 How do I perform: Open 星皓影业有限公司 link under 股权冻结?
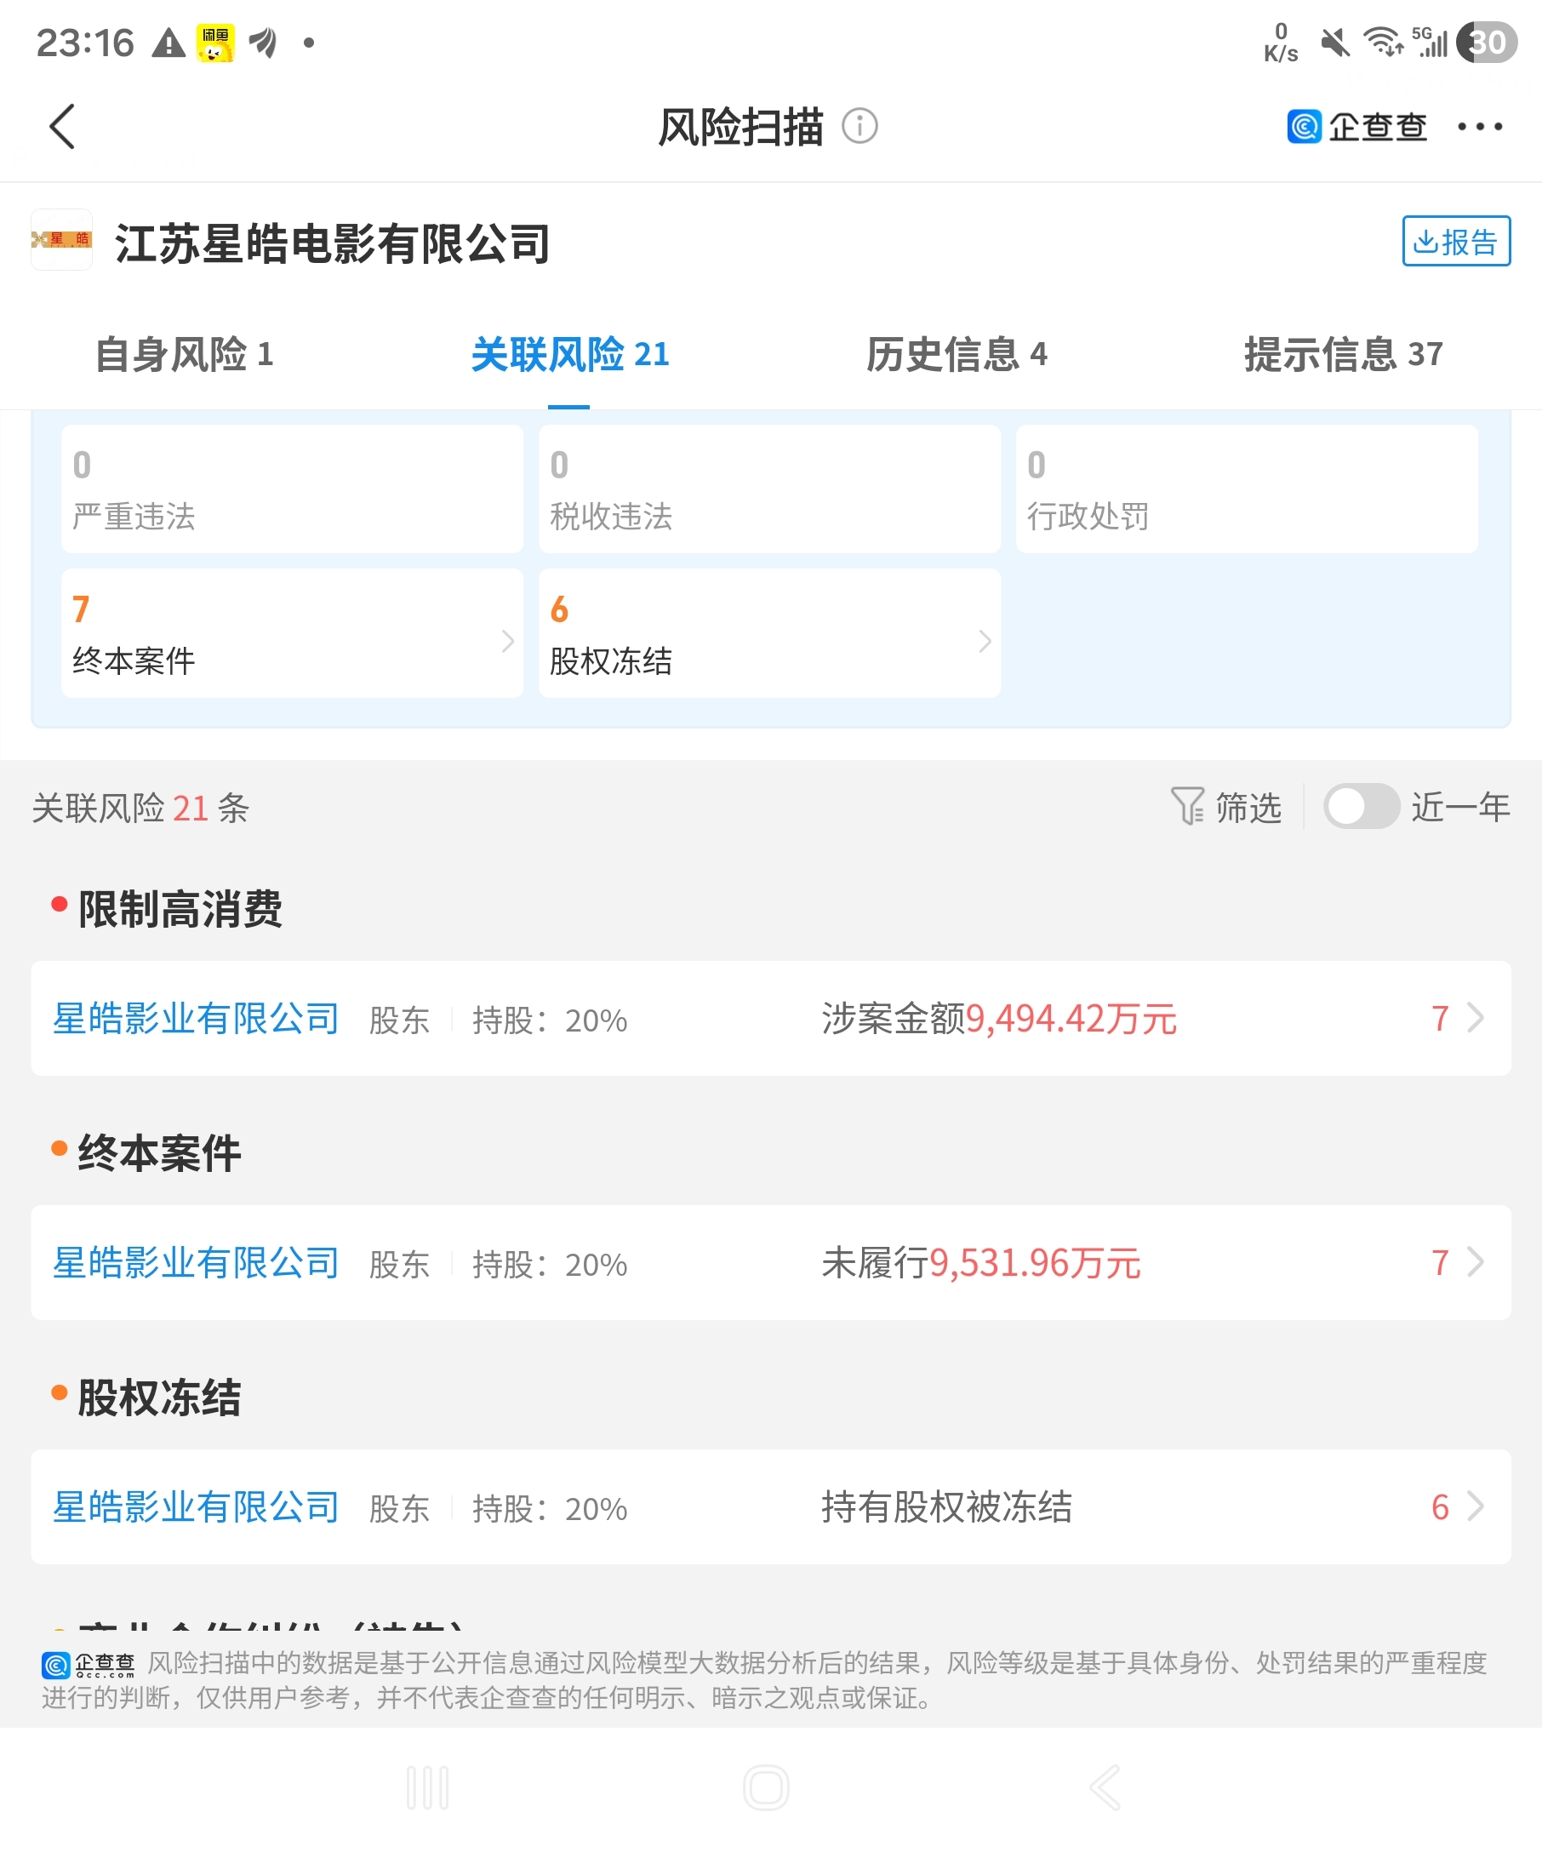(x=196, y=1507)
